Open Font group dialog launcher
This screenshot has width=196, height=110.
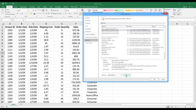click(x=36, y=16)
